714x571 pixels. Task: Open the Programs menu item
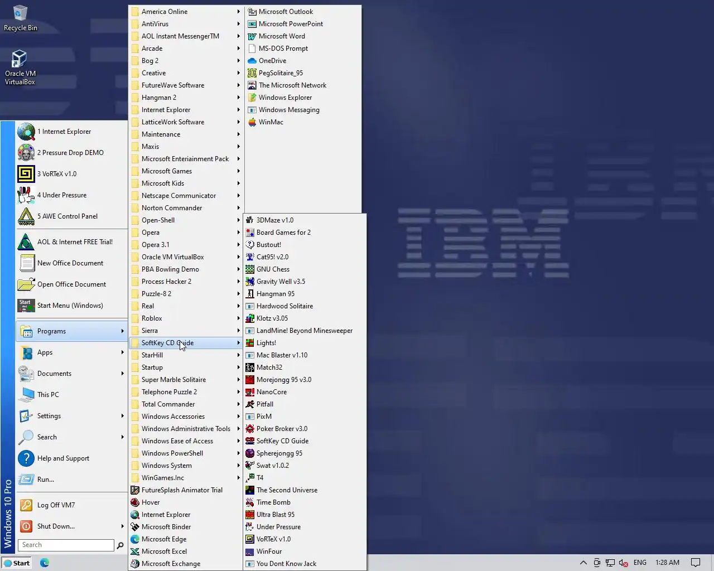(72, 331)
